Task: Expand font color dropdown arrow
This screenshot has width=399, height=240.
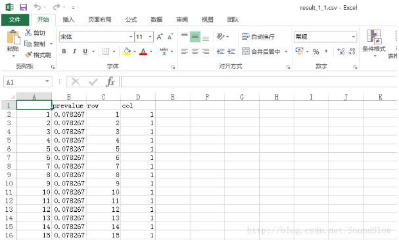Action: tap(151, 52)
